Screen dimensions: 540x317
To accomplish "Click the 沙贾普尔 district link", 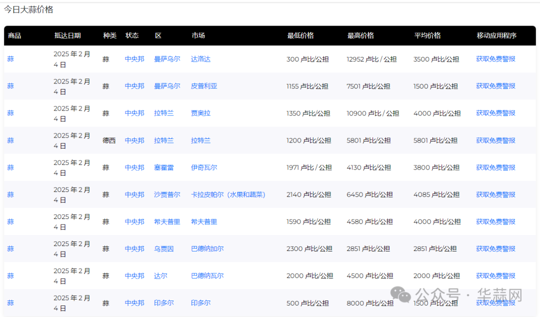I will pos(167,194).
